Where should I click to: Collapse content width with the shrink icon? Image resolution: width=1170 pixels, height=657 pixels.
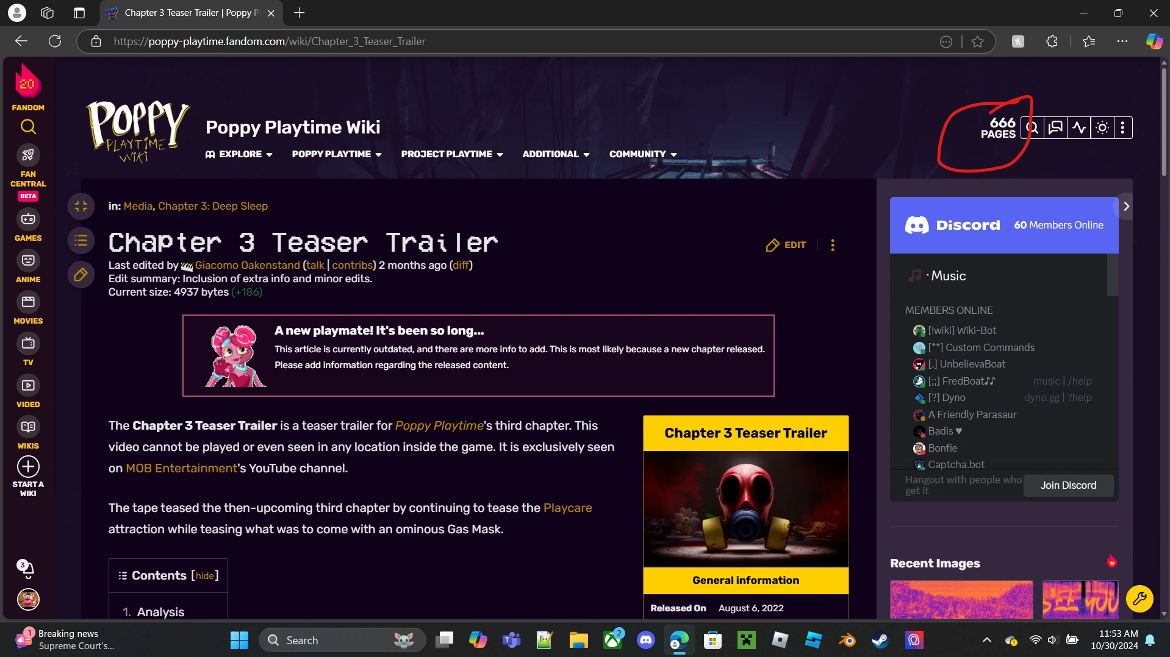pyautogui.click(x=81, y=206)
